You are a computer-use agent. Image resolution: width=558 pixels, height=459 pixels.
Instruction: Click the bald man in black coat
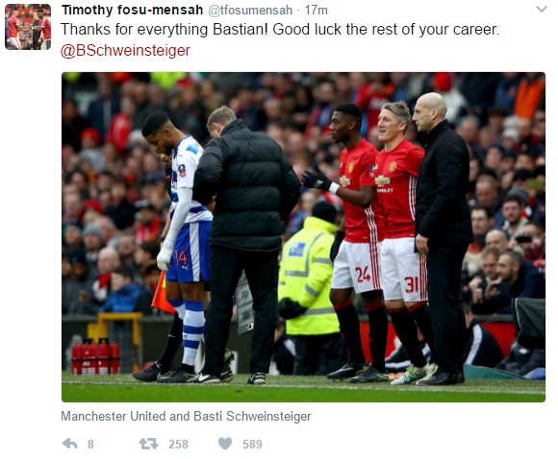click(442, 238)
